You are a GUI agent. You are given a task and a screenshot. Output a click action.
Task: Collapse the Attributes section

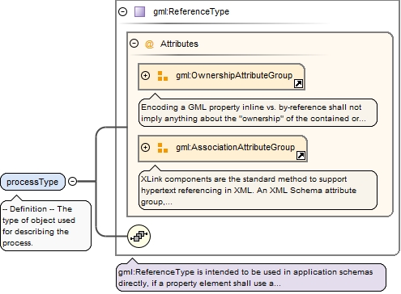[x=134, y=44]
